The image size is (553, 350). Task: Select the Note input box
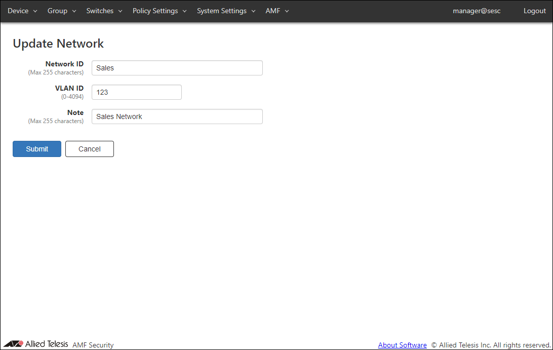(177, 116)
